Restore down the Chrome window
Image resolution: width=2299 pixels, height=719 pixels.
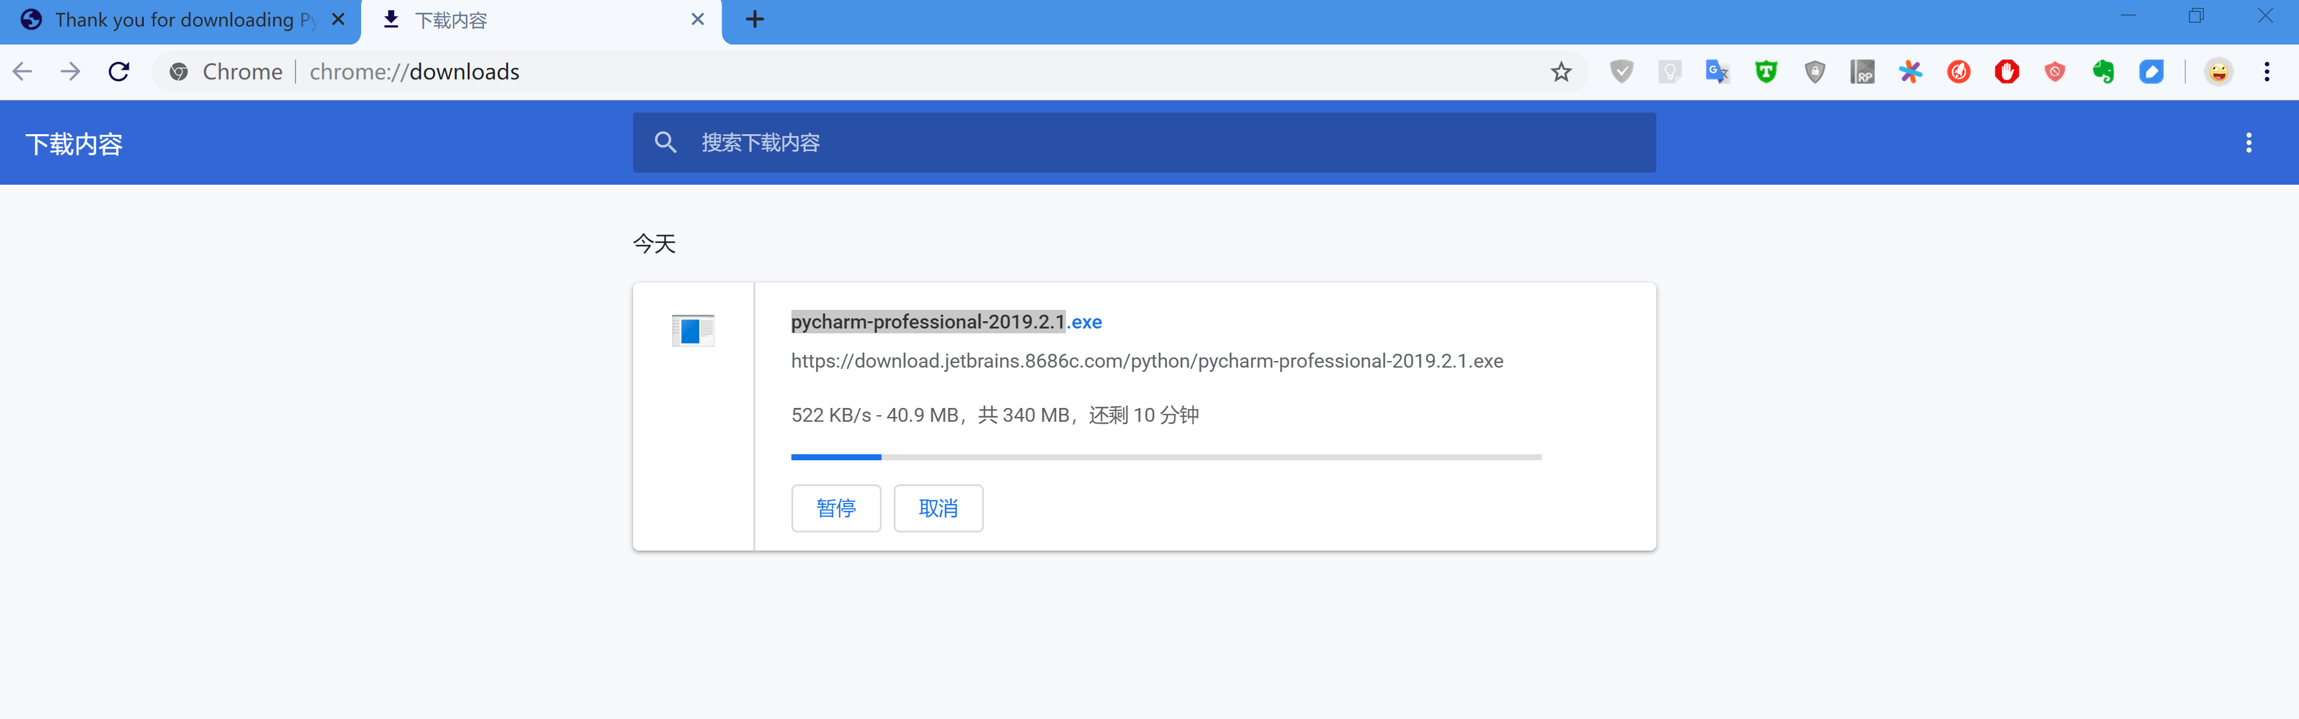coord(2196,15)
